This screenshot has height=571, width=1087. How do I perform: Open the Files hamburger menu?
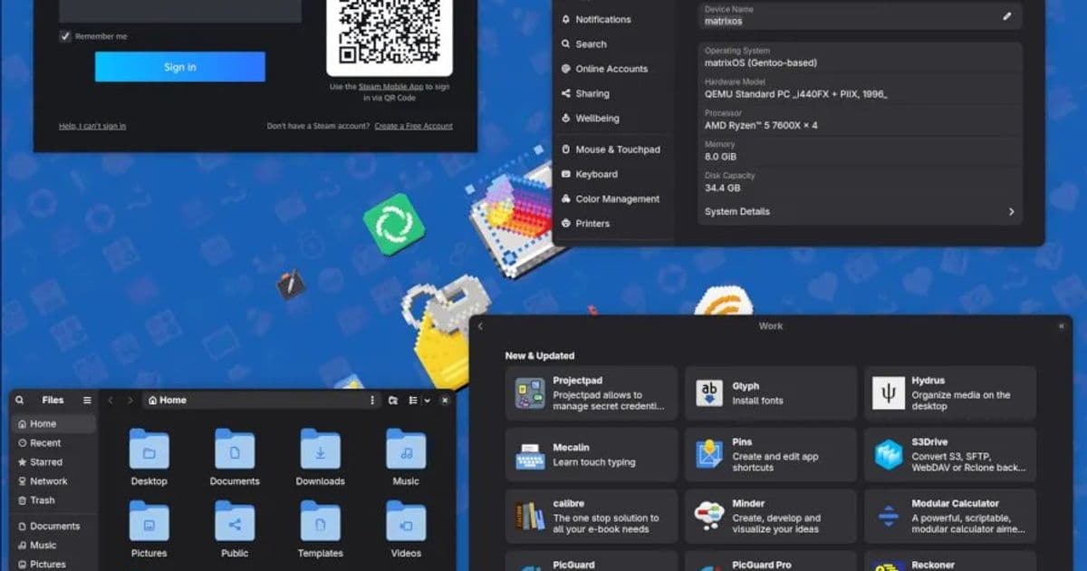pos(87,399)
